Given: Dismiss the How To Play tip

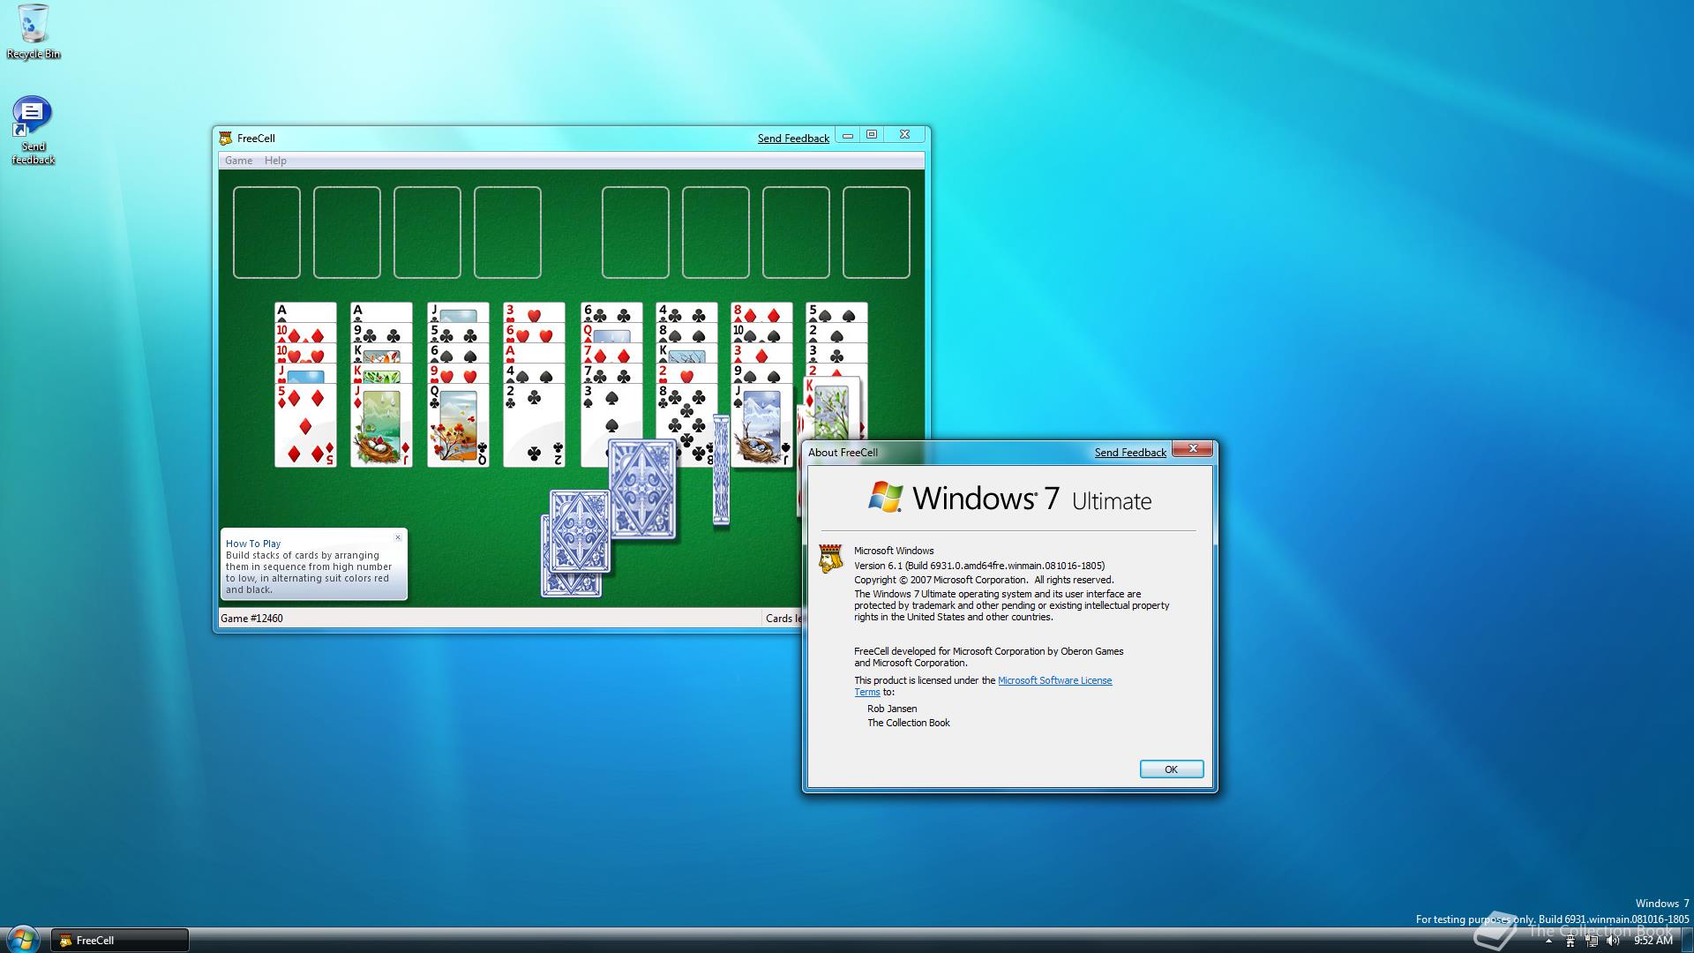Looking at the screenshot, I should click(398, 537).
